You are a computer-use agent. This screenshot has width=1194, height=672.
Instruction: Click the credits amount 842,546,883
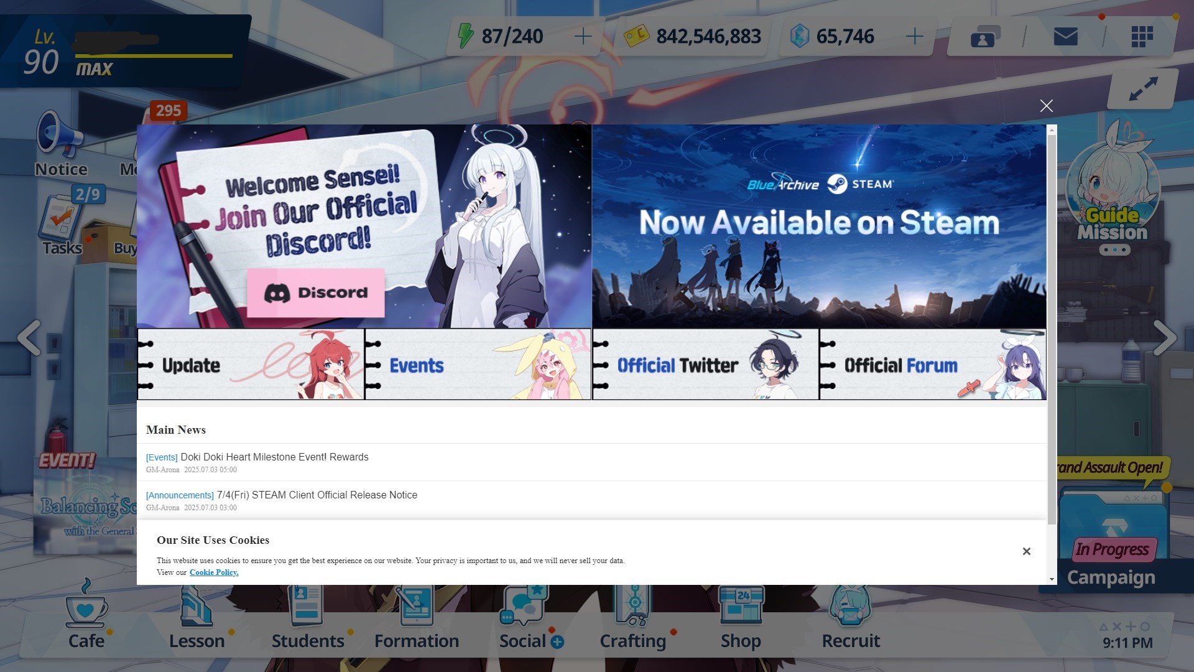[x=708, y=37]
